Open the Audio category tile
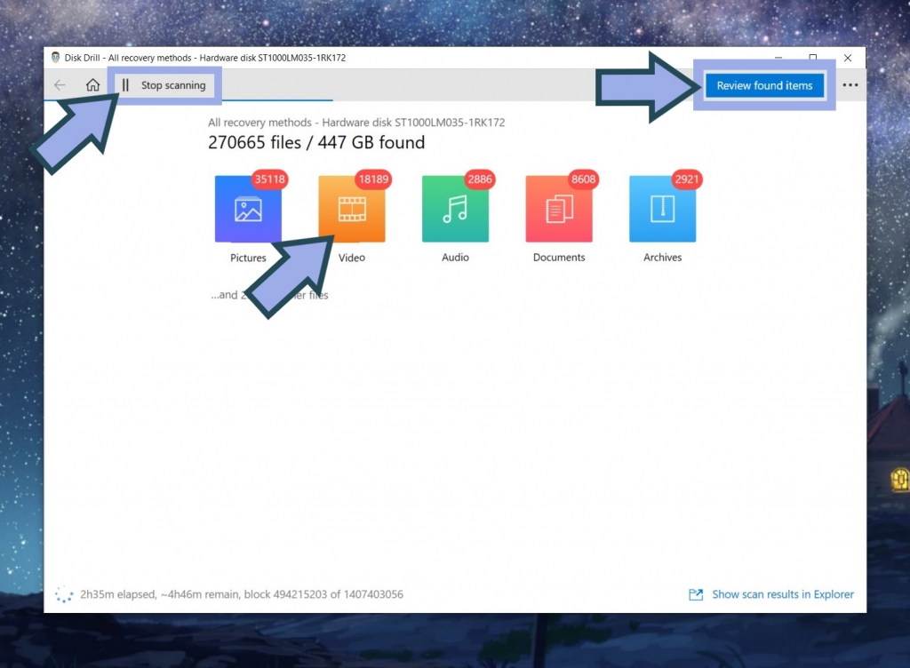Viewport: 910px width, 668px height. (455, 210)
